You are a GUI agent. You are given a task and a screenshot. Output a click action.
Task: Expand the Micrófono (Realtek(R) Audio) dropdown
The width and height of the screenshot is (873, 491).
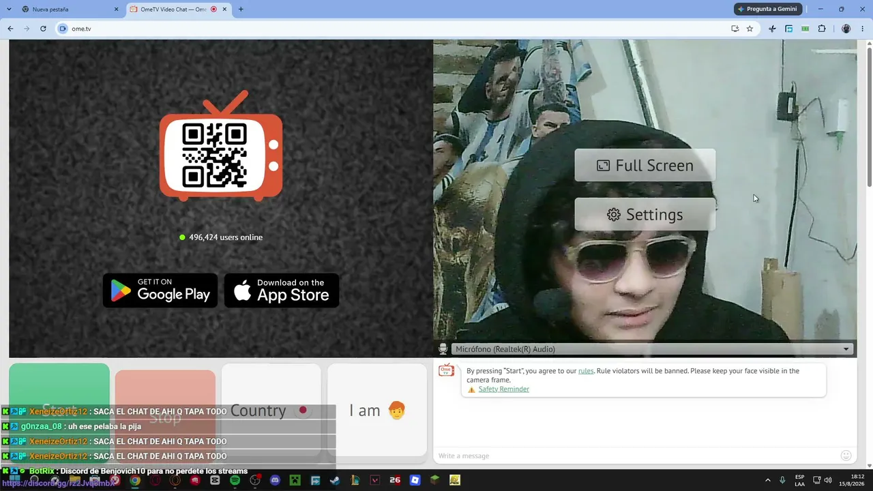pyautogui.click(x=651, y=349)
